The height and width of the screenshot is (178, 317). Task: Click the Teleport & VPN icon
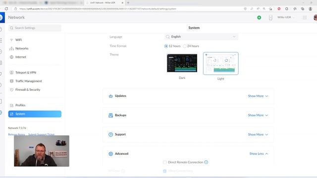(11, 73)
